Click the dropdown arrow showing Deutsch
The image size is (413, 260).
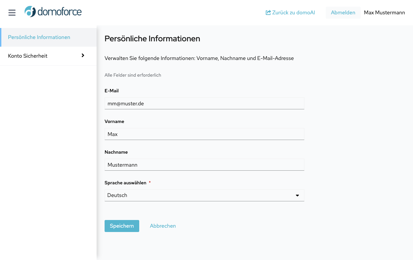click(297, 195)
